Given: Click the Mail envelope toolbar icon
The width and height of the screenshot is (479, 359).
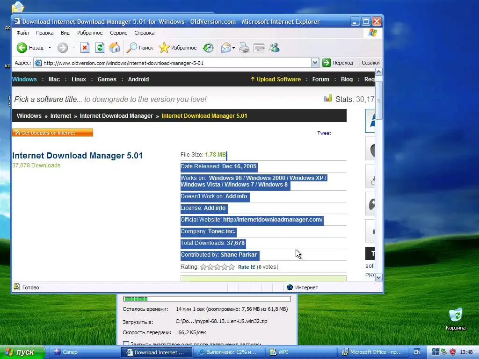Looking at the screenshot, I should [226, 48].
